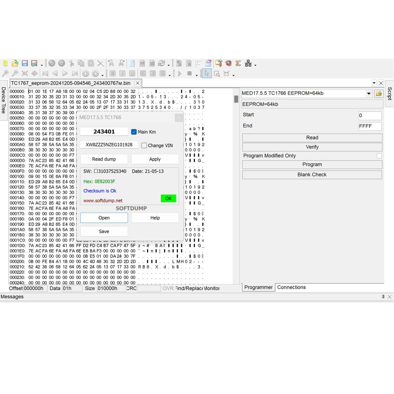Viewport: 394px width, 394px height.
Task: Switch to the Programmer tab
Action: (x=258, y=287)
